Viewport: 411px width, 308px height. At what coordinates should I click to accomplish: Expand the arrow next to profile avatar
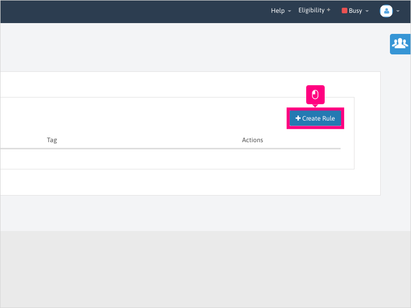pos(398,11)
